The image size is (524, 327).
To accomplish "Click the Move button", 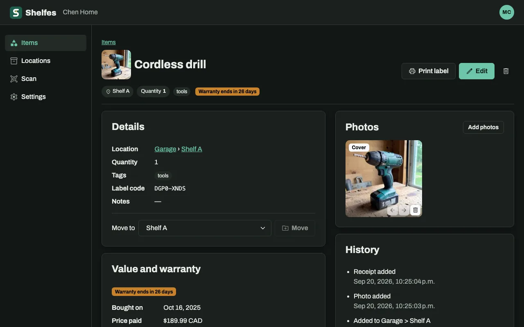I will pyautogui.click(x=295, y=228).
